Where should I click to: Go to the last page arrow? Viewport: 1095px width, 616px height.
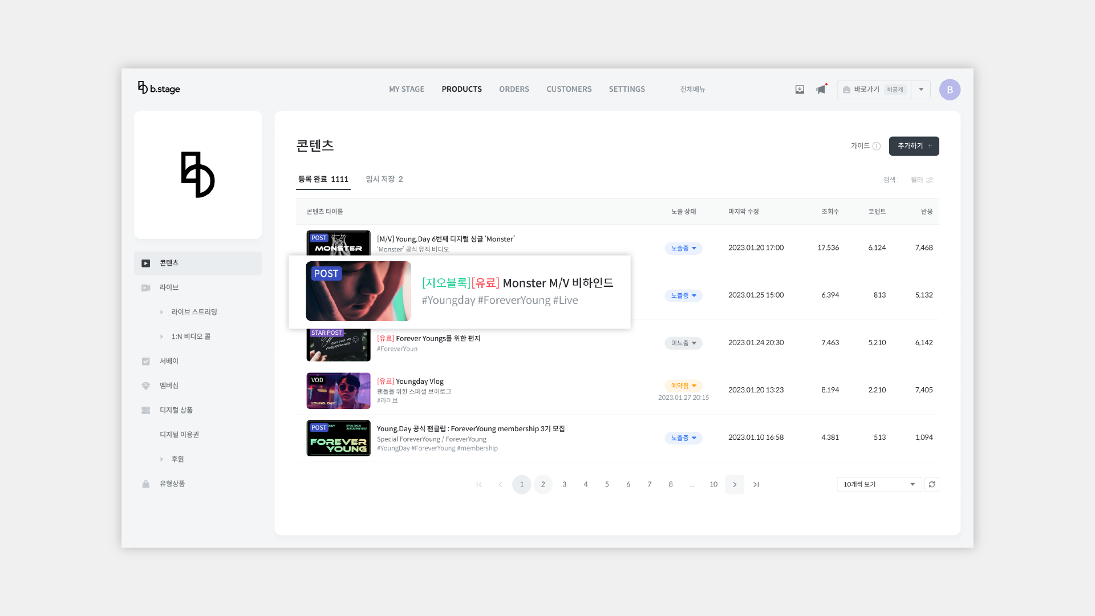click(756, 485)
